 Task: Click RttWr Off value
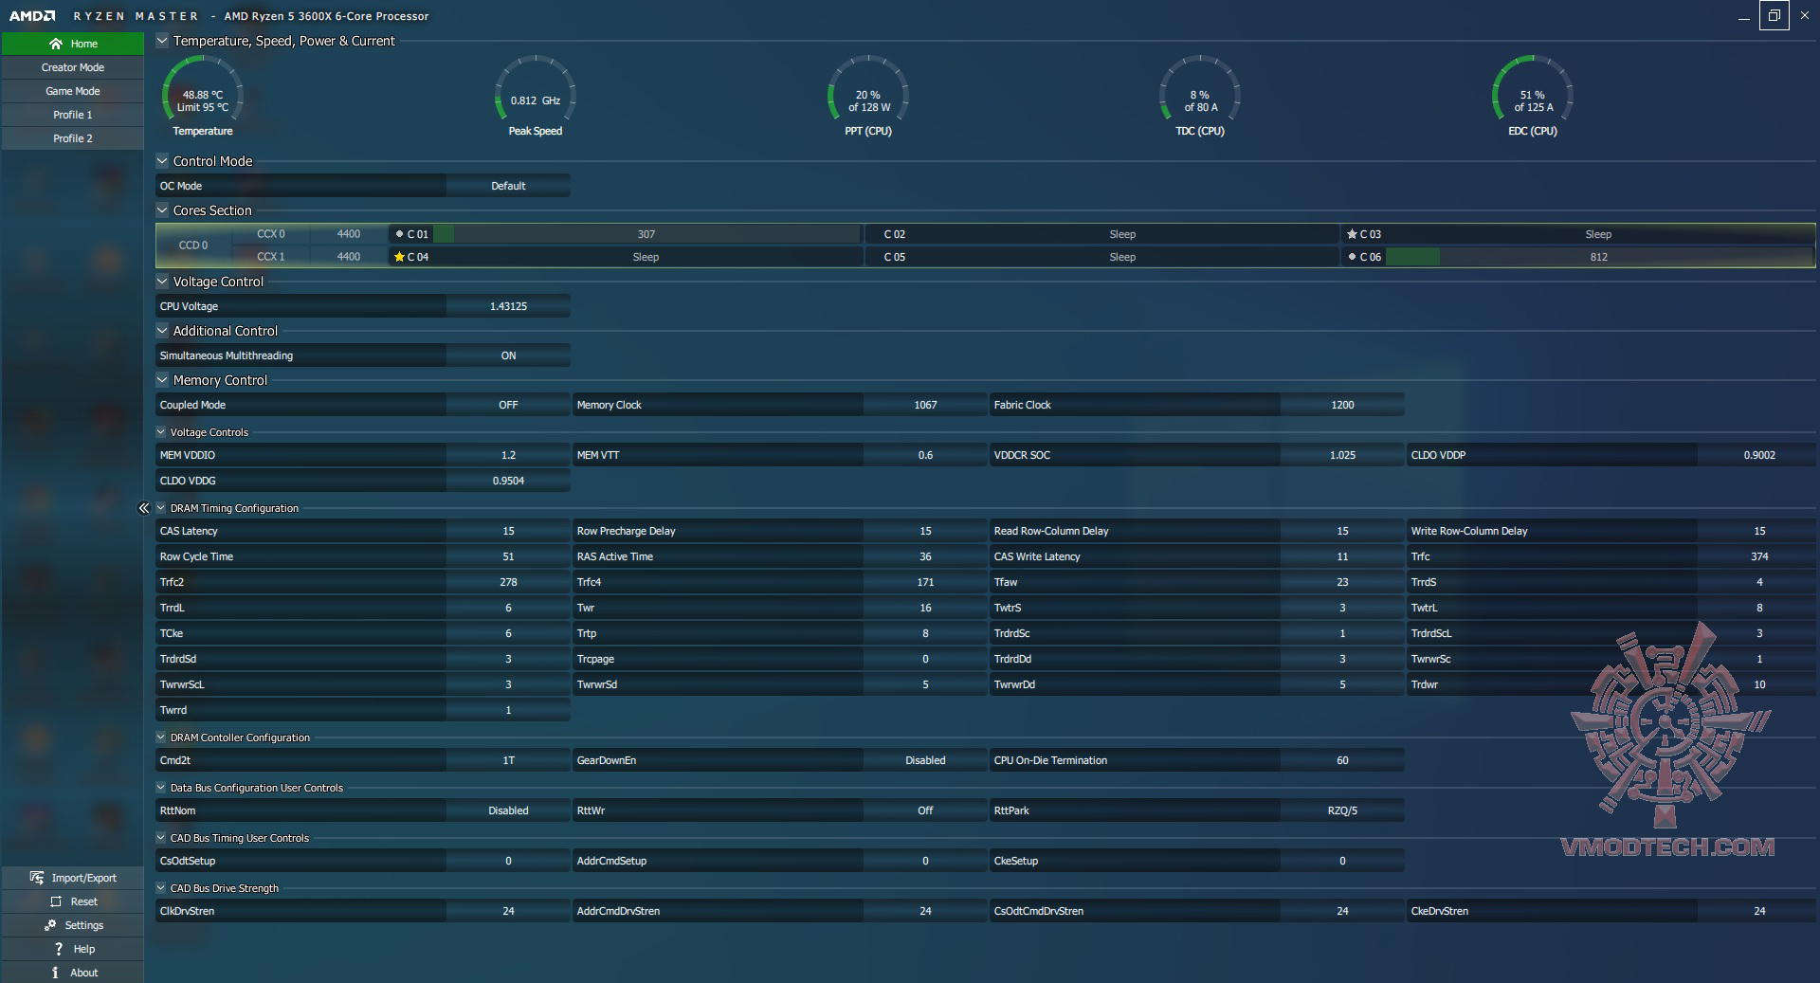925,810
